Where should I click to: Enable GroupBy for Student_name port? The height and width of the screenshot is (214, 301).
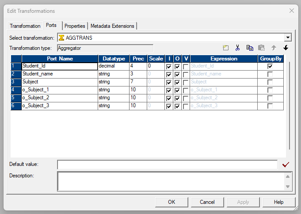coord(270,74)
